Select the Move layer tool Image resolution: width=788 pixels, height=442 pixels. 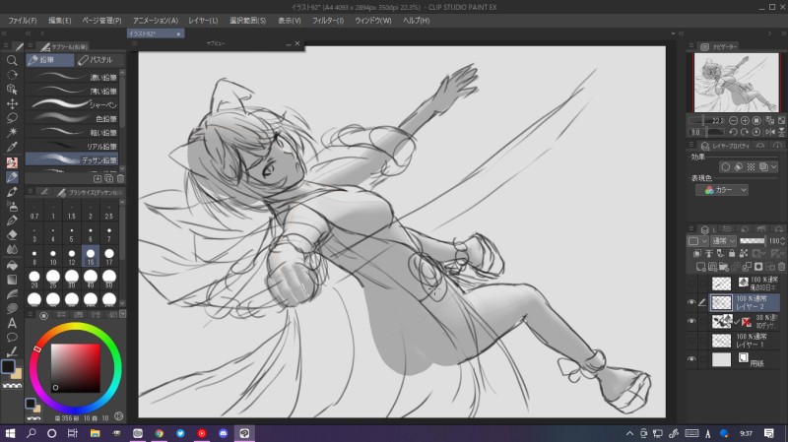[x=12, y=104]
